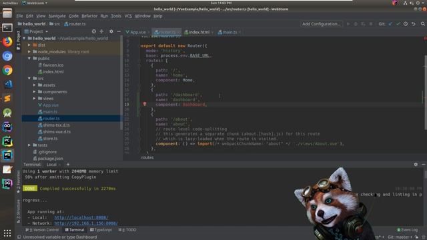Image resolution: width=427 pixels, height=240 pixels.
Task: Open the Navigate menu
Action: coord(57,16)
